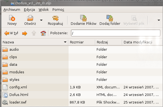
Task: Go back with W tył arrow
Action: tap(11, 33)
